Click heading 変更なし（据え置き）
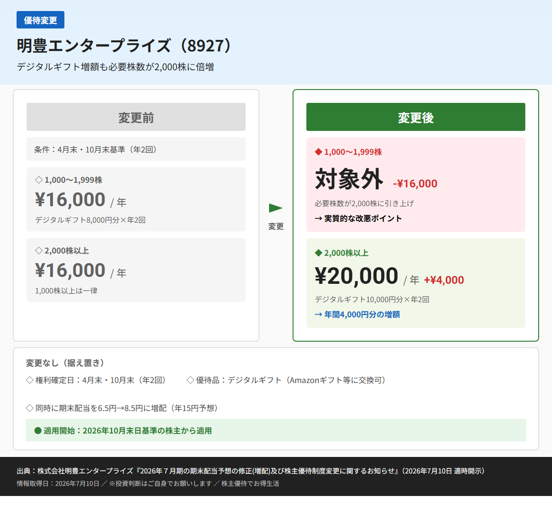The height and width of the screenshot is (507, 552). click(x=65, y=363)
